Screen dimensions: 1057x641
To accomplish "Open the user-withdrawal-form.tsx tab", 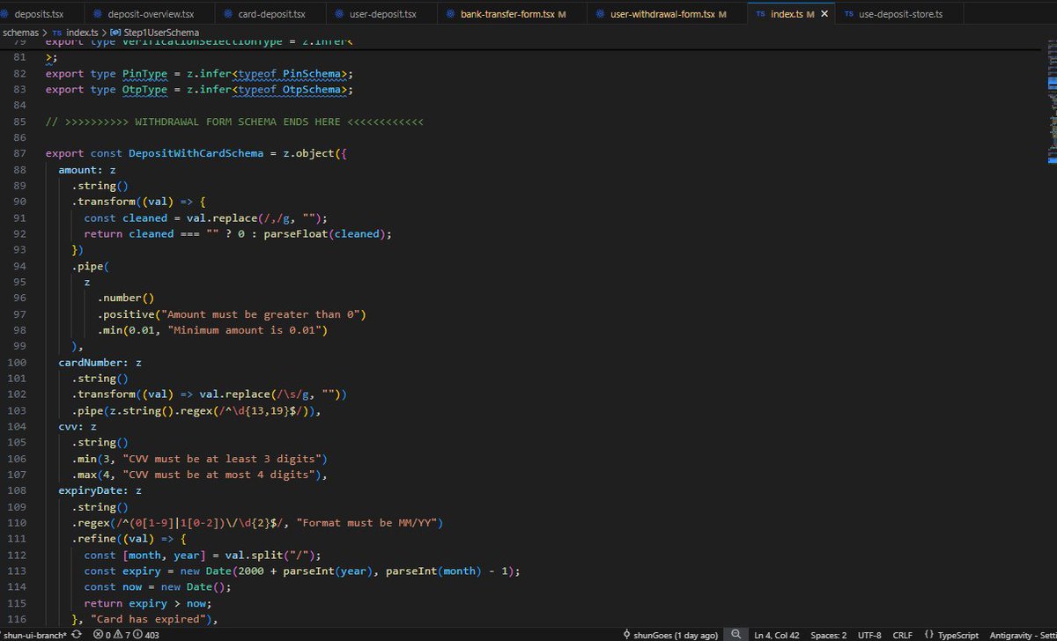I will (x=667, y=14).
